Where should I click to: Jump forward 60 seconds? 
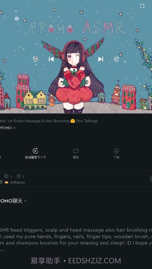point(116,59)
